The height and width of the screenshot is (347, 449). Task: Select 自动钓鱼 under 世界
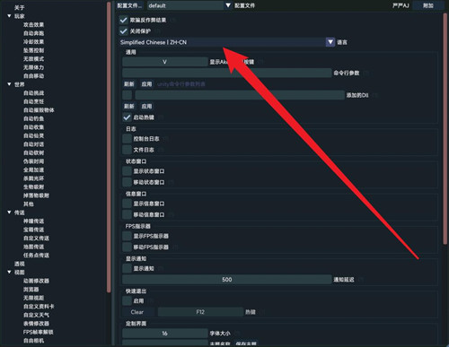33,118
